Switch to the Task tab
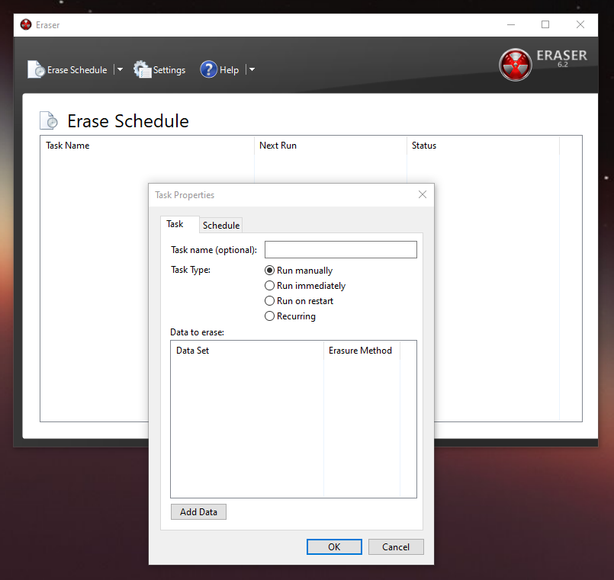 179,224
